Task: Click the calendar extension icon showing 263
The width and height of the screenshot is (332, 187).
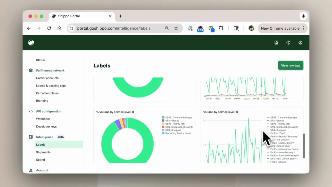Action: pos(200,29)
